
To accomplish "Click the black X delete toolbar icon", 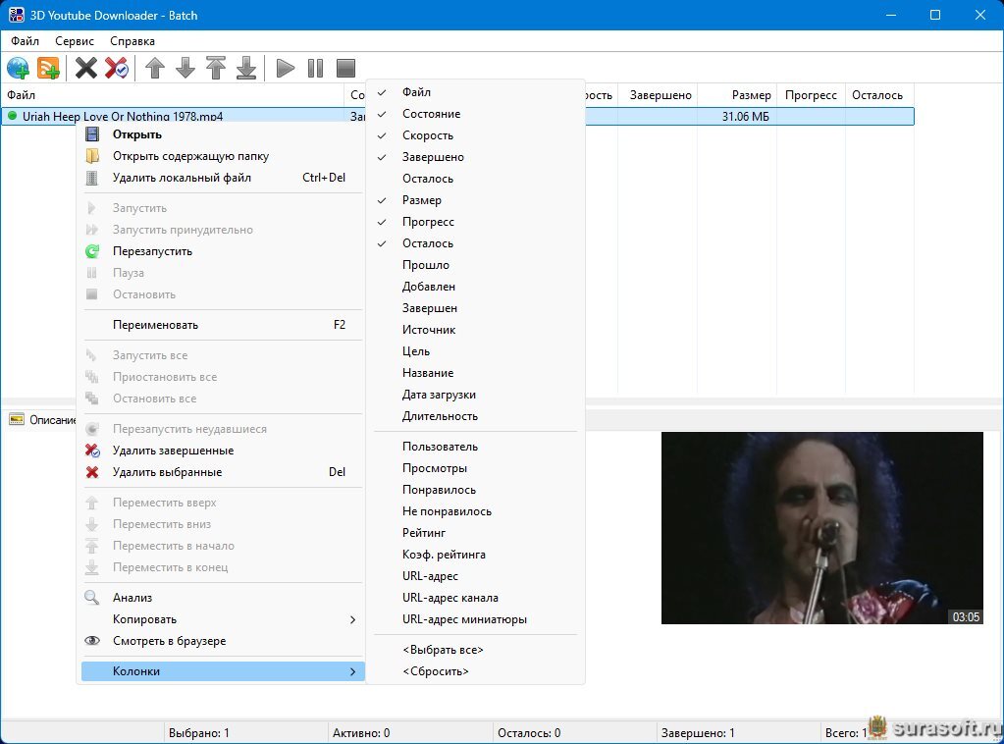I will tap(85, 68).
